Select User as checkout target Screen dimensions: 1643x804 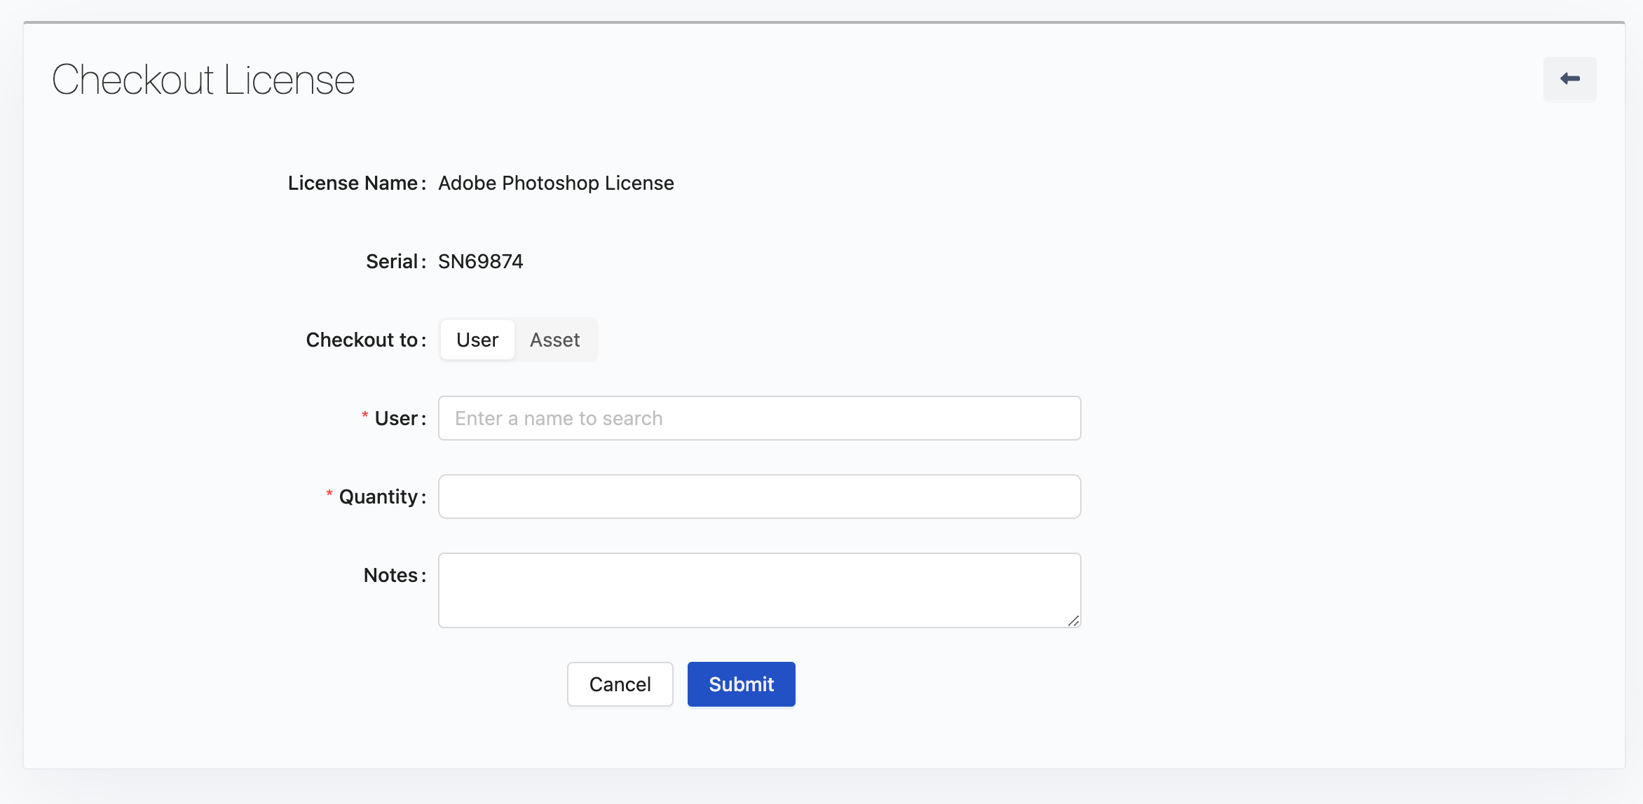pyautogui.click(x=477, y=340)
